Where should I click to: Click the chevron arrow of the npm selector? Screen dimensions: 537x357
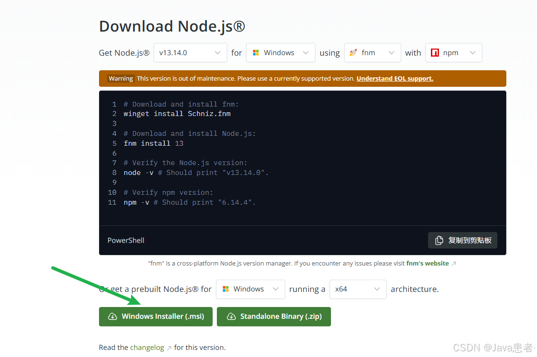click(x=472, y=53)
